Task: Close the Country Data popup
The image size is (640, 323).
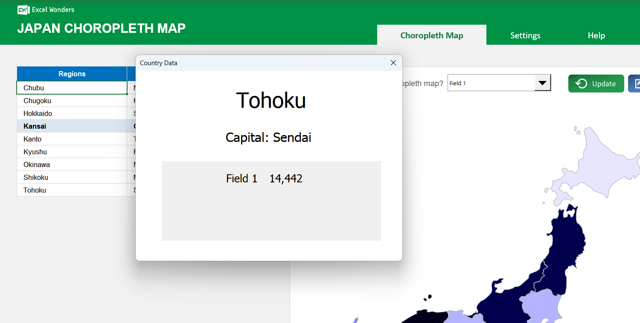Action: [x=393, y=63]
